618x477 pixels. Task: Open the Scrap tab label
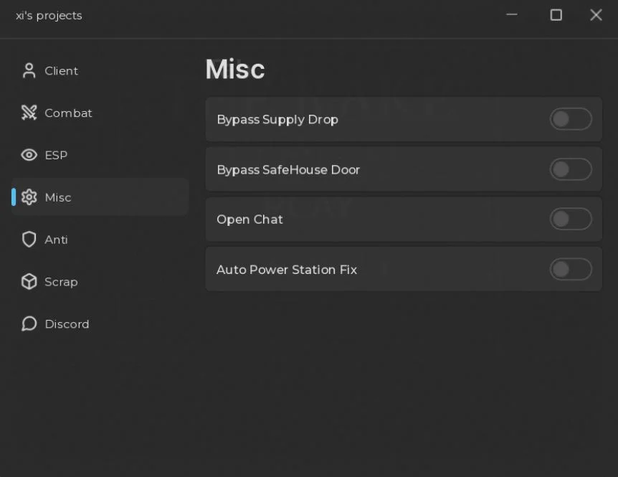61,282
